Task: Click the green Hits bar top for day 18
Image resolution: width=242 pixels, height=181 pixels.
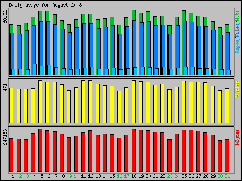Action: (x=133, y=15)
